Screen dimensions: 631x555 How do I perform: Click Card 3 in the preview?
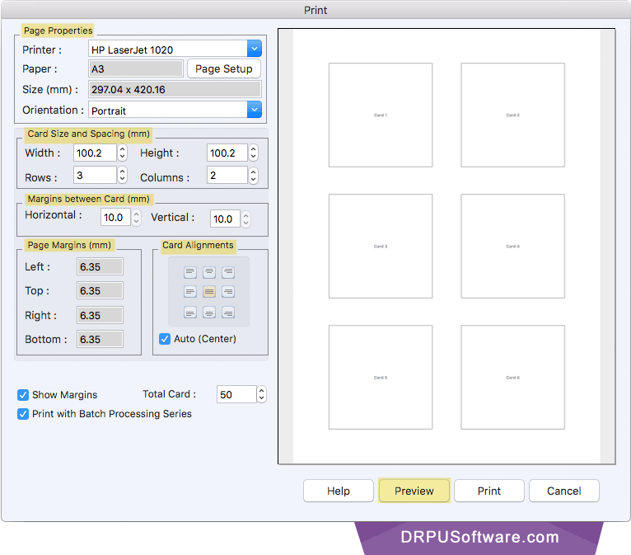(381, 246)
